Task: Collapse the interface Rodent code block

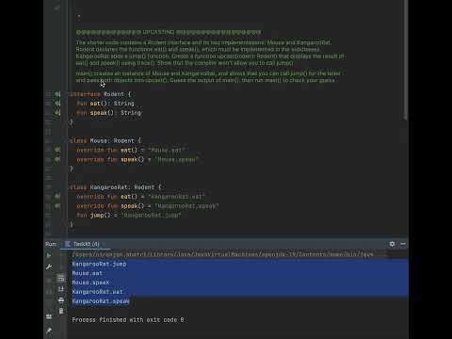Action: coord(70,94)
